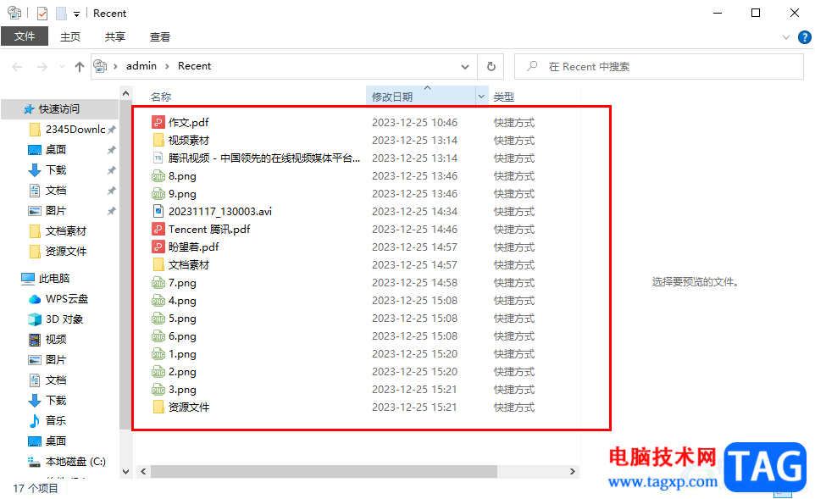Select the 1.png file name
This screenshot has height=499, width=815.
182,353
